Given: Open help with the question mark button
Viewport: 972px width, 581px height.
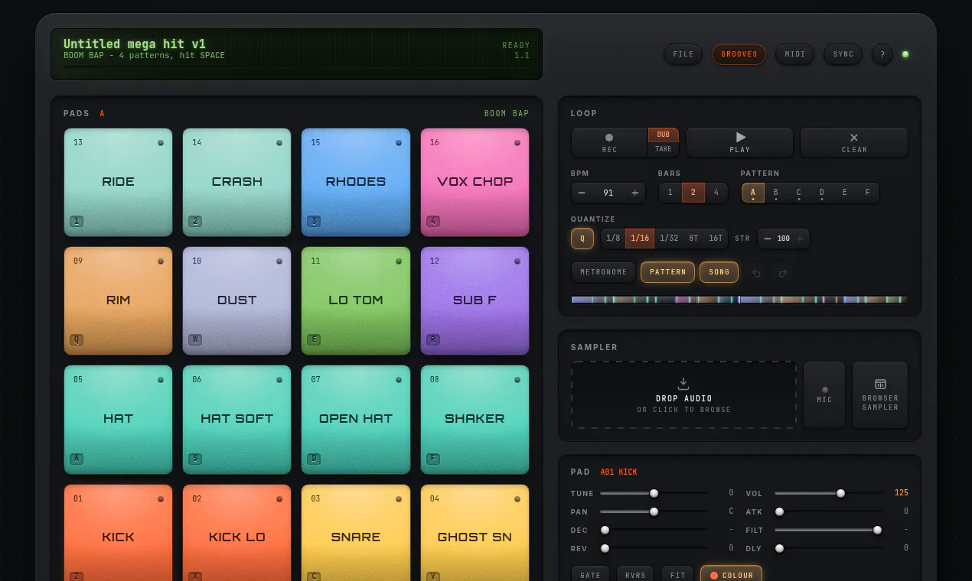Looking at the screenshot, I should 882,54.
